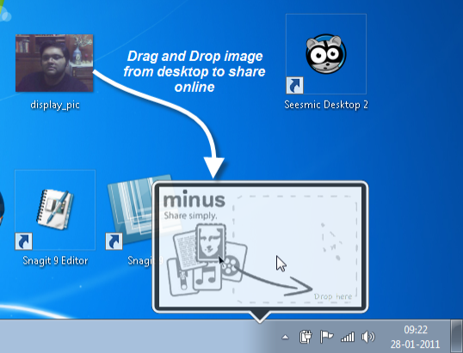Click the film reel video icon

tap(233, 260)
